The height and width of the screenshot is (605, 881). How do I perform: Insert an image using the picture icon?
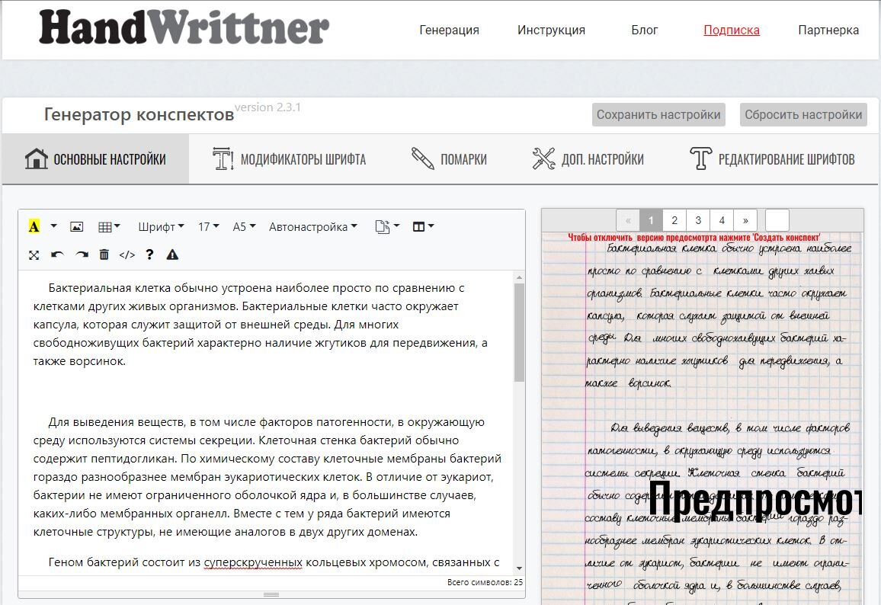(76, 226)
